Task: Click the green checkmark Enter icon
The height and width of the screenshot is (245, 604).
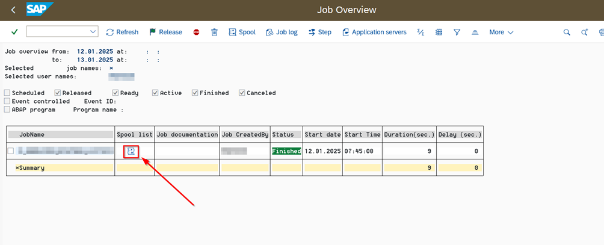Action: click(x=14, y=32)
